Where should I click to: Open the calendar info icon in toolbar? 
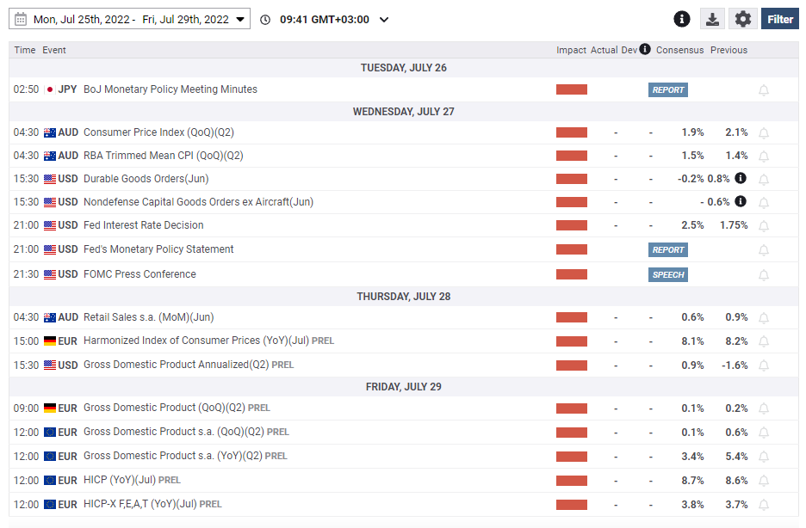point(682,20)
